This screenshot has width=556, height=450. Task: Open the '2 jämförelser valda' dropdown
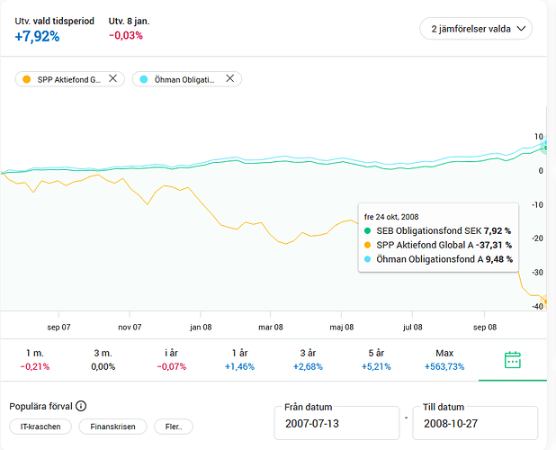tap(476, 29)
